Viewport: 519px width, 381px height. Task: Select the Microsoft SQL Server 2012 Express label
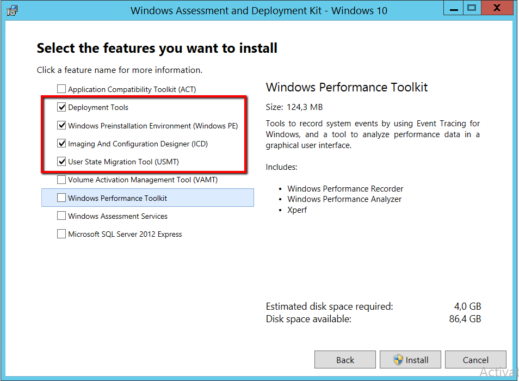click(125, 234)
